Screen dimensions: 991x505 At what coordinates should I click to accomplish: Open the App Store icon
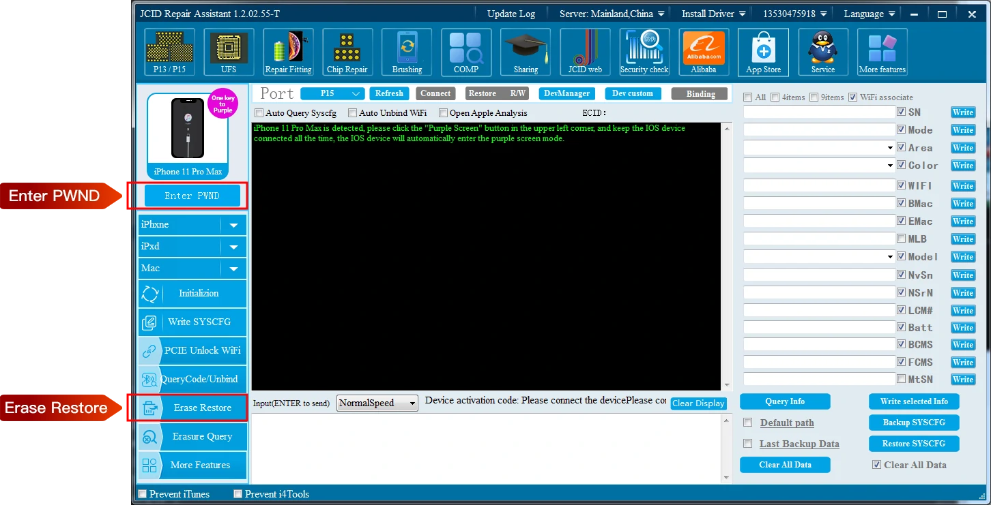[x=763, y=52]
